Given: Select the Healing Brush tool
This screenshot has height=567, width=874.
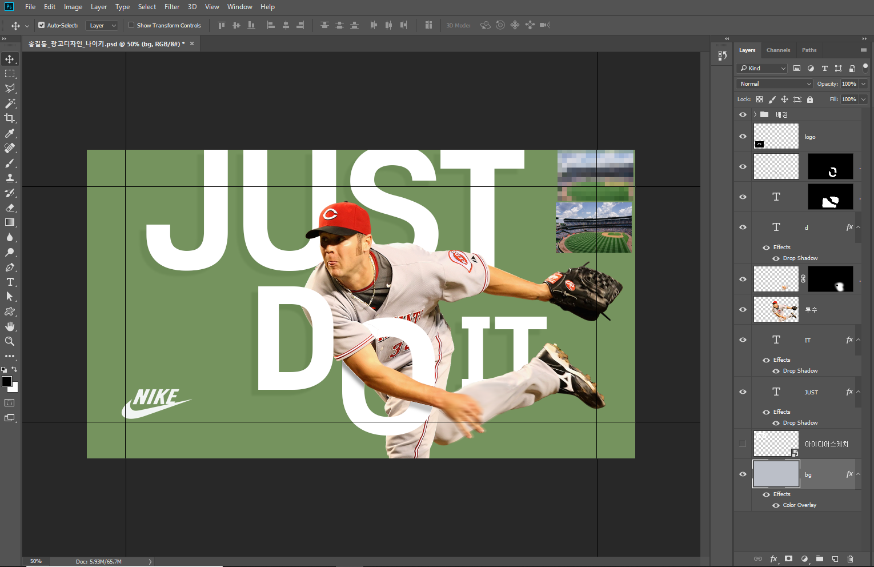Looking at the screenshot, I should [10, 148].
